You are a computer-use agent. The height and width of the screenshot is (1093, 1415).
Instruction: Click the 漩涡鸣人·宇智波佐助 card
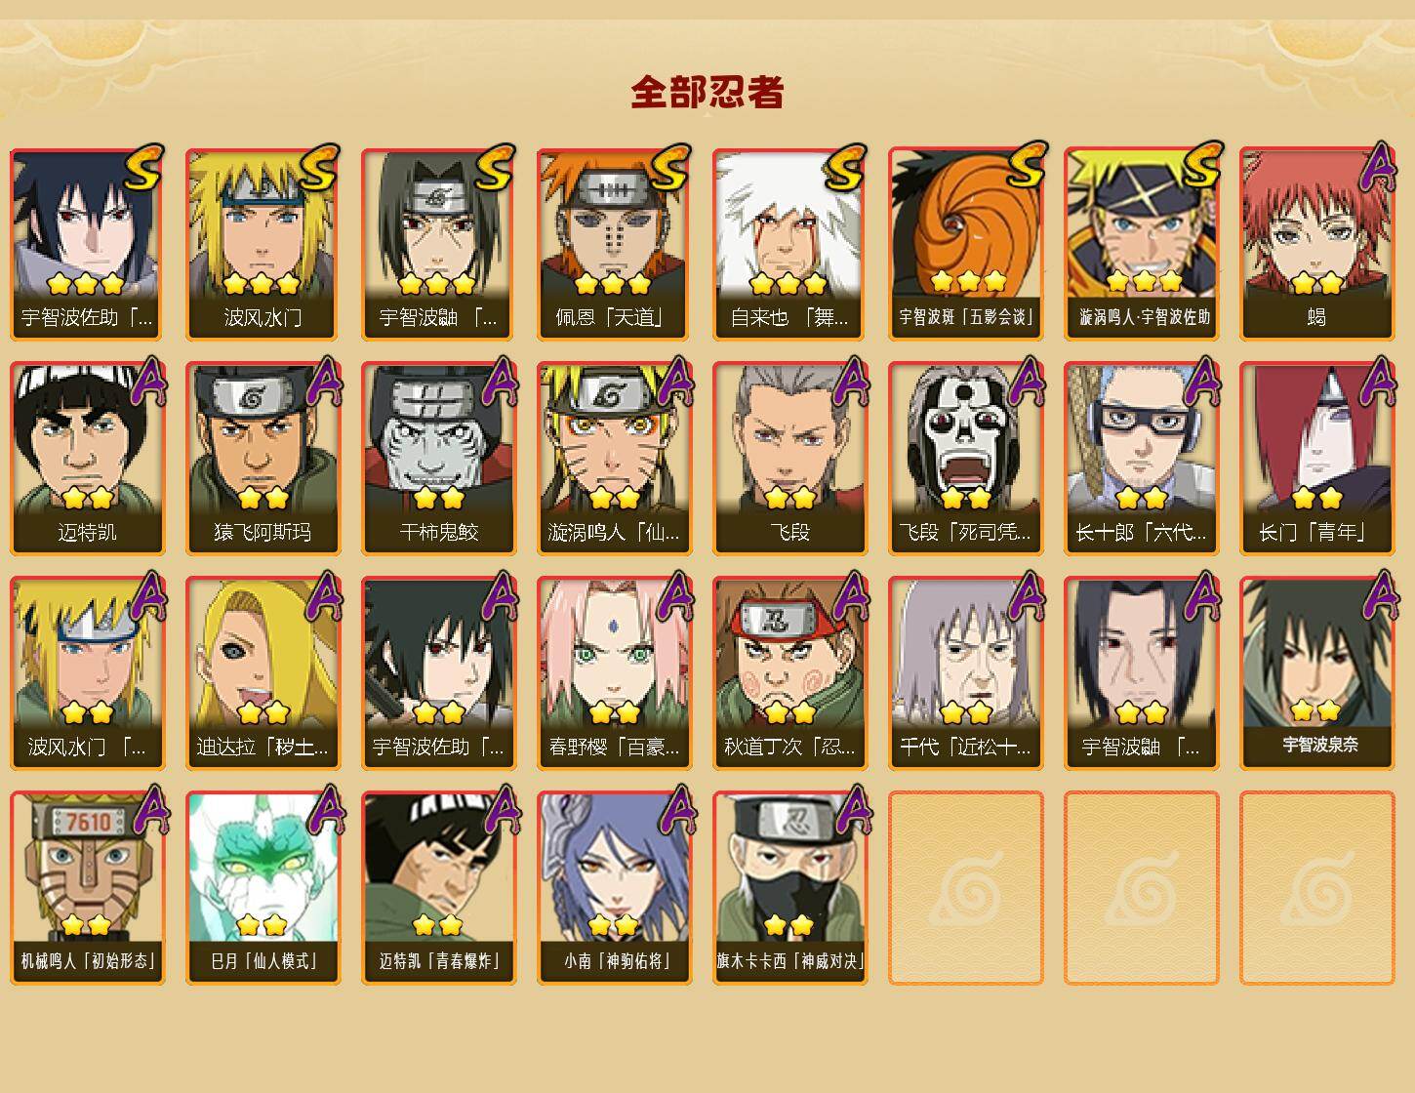pos(1142,244)
